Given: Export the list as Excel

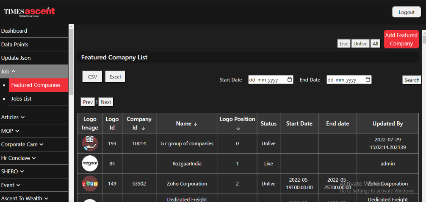Looking at the screenshot, I should [x=115, y=77].
